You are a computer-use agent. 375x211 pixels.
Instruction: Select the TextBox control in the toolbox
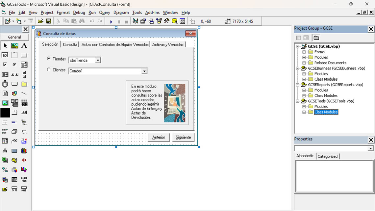click(x=5, y=55)
